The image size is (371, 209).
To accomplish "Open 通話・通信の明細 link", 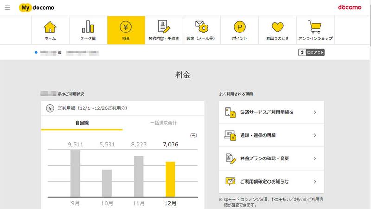I will (x=271, y=135).
